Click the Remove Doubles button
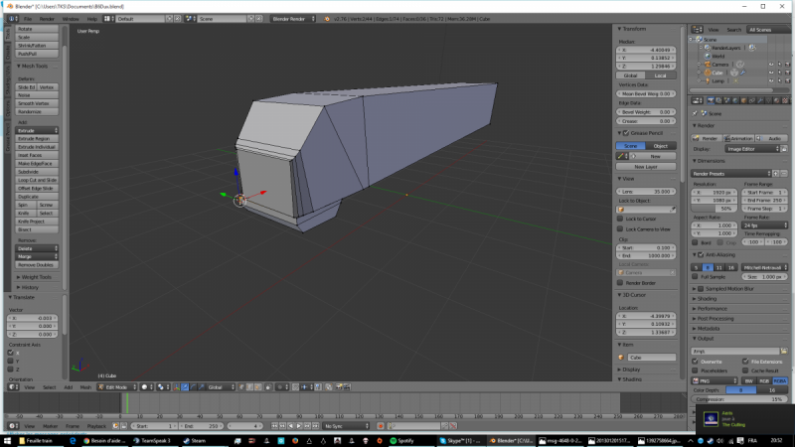The image size is (795, 447). [x=37, y=264]
